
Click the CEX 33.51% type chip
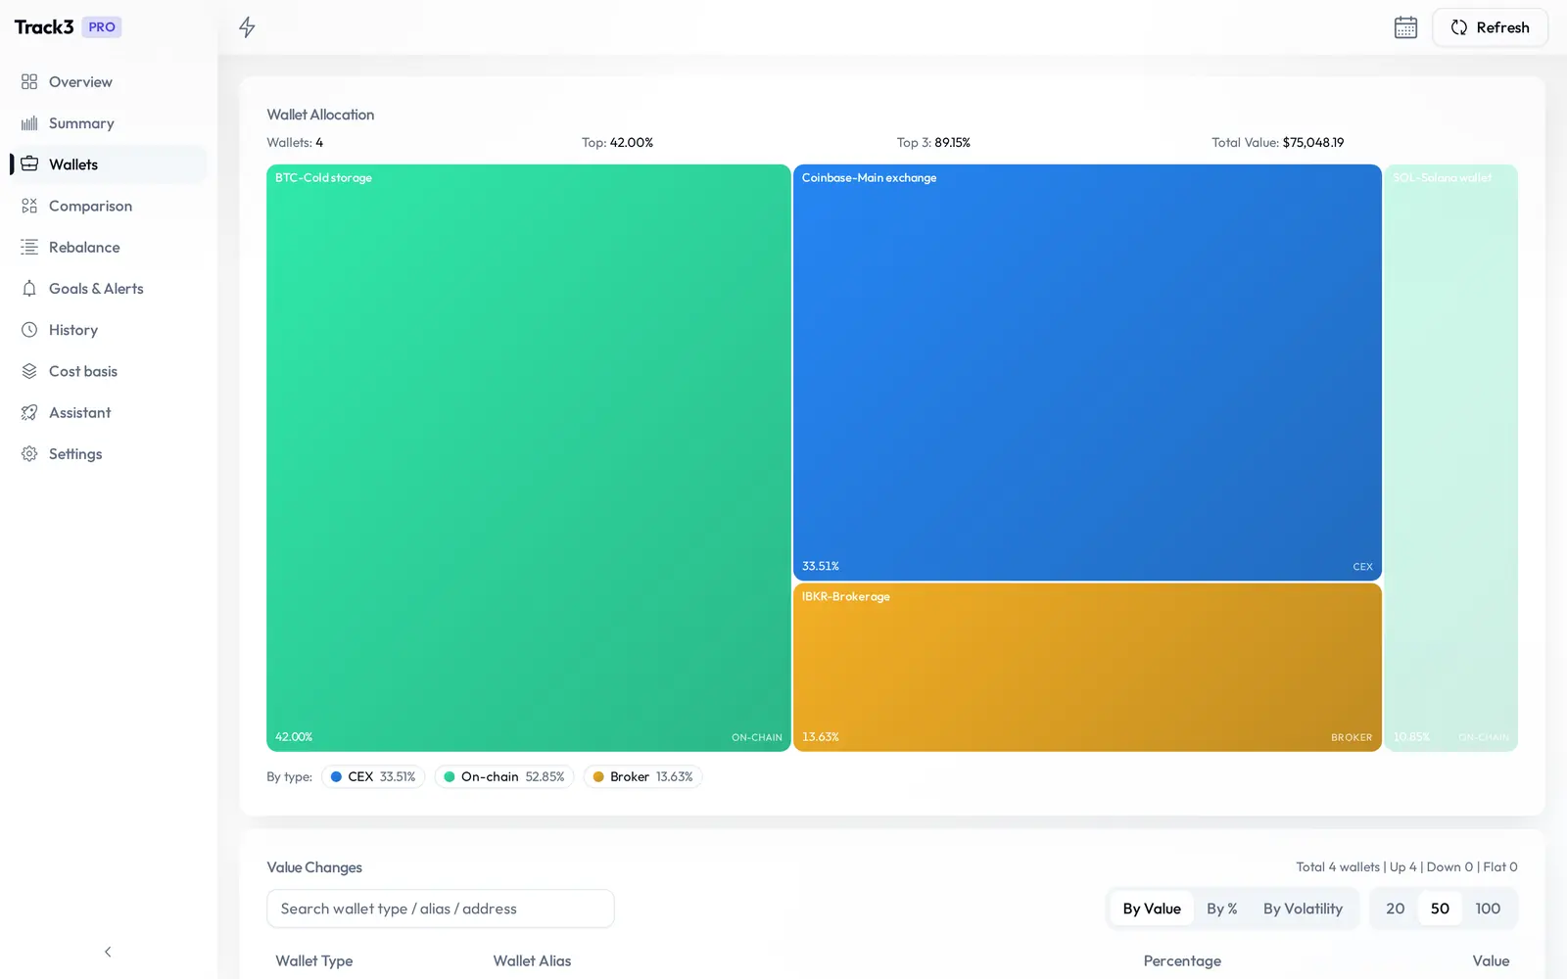click(373, 776)
